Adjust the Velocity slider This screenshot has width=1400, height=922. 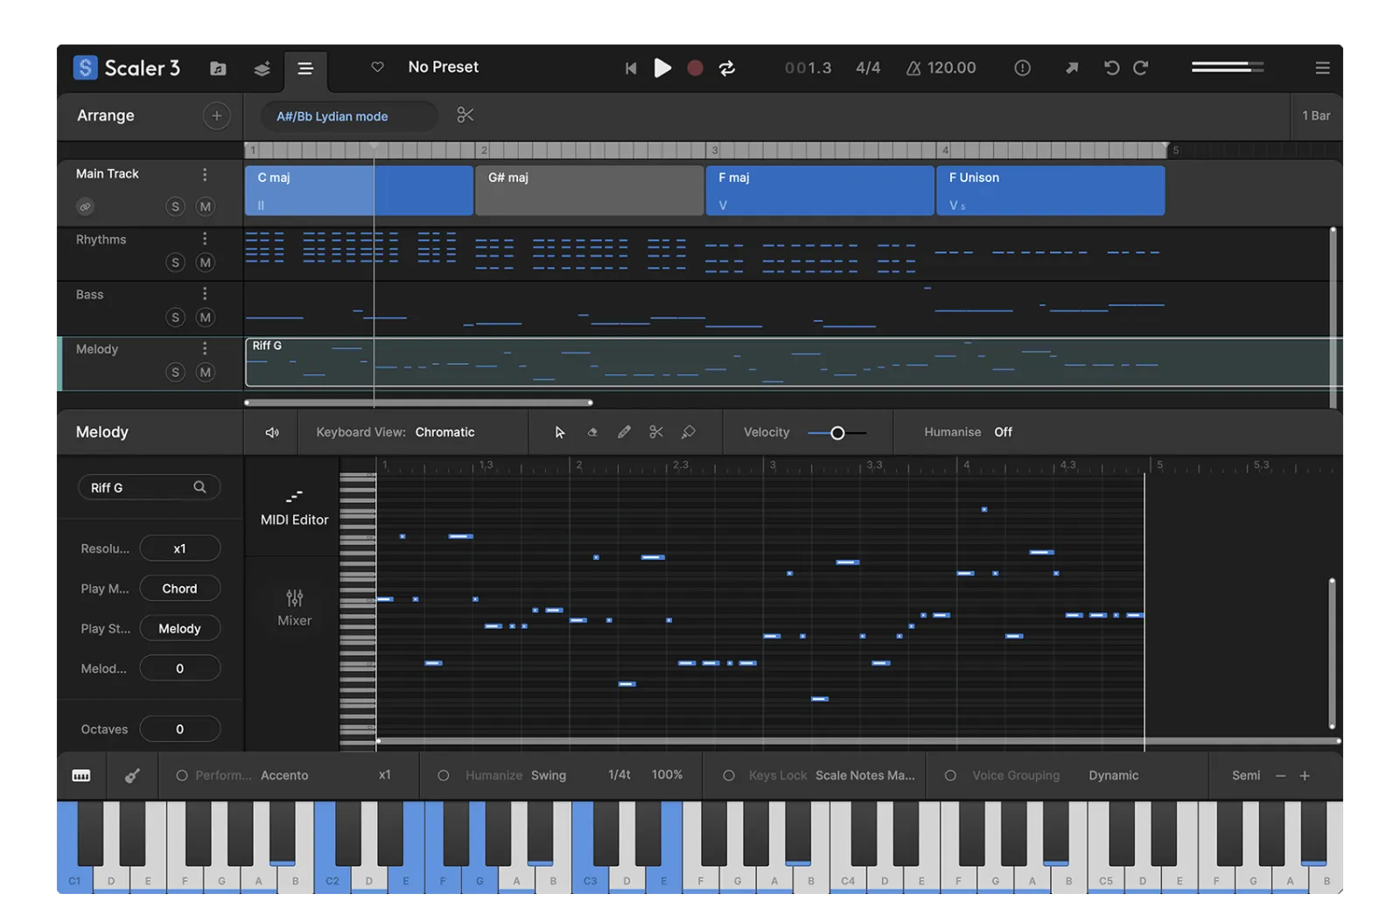pyautogui.click(x=837, y=433)
